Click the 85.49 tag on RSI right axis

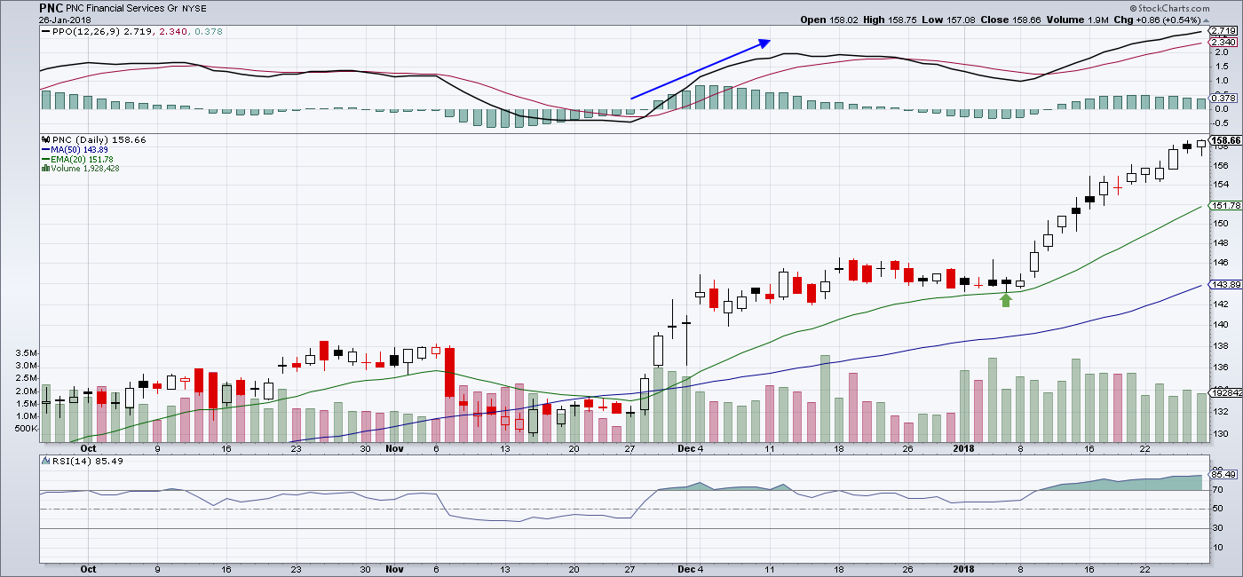coord(1223,477)
